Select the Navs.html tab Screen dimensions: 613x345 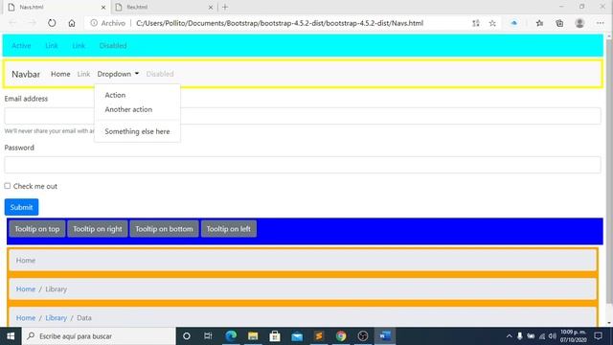[57, 7]
